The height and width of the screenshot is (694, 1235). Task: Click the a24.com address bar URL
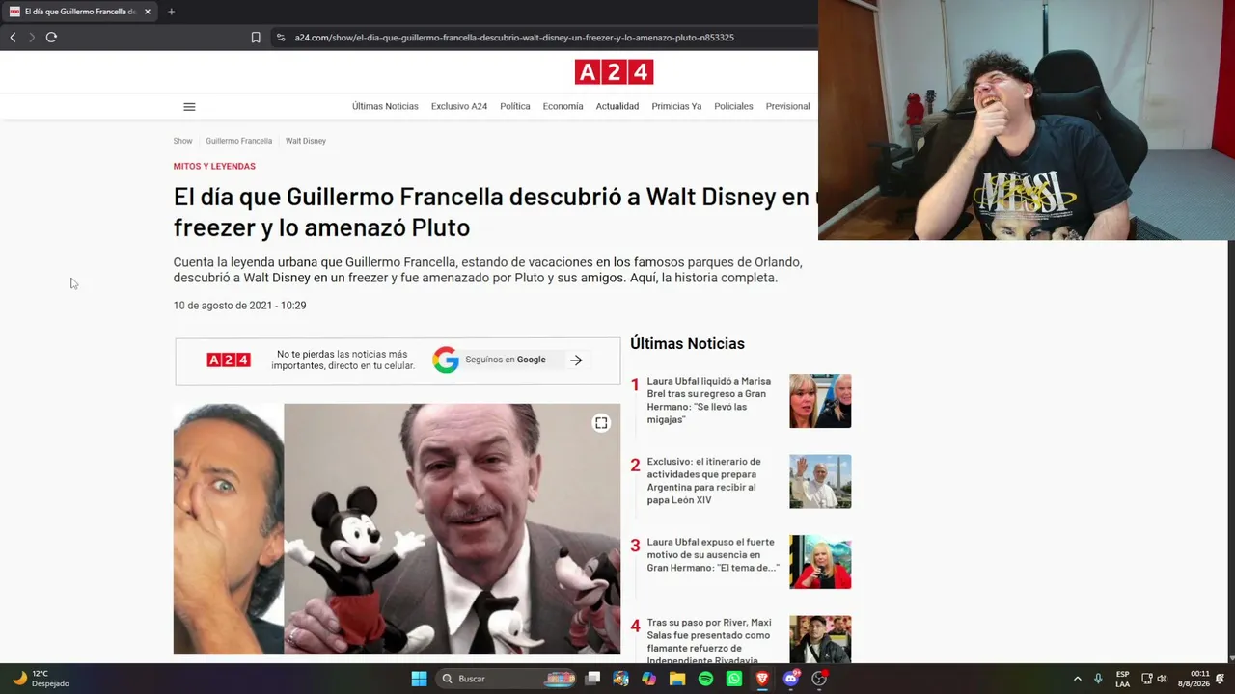[x=514, y=38]
